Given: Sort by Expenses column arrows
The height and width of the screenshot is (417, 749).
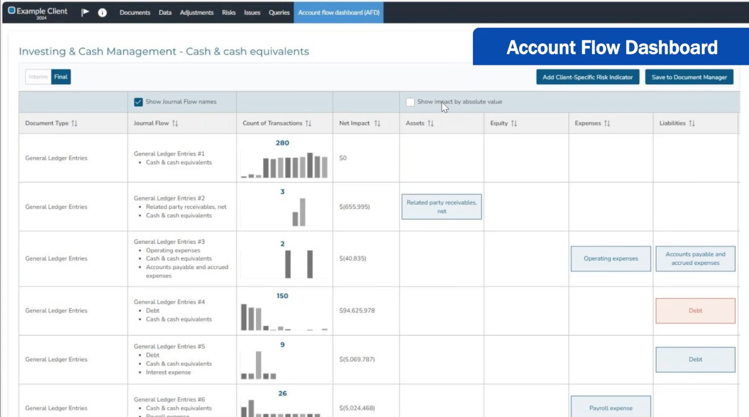Looking at the screenshot, I should pyautogui.click(x=607, y=123).
